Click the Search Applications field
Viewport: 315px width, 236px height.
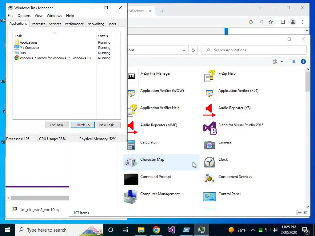[254, 50]
